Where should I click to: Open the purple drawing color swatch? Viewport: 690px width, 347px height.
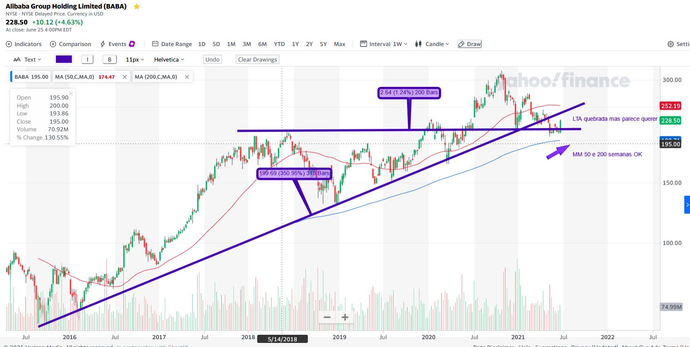(x=64, y=60)
